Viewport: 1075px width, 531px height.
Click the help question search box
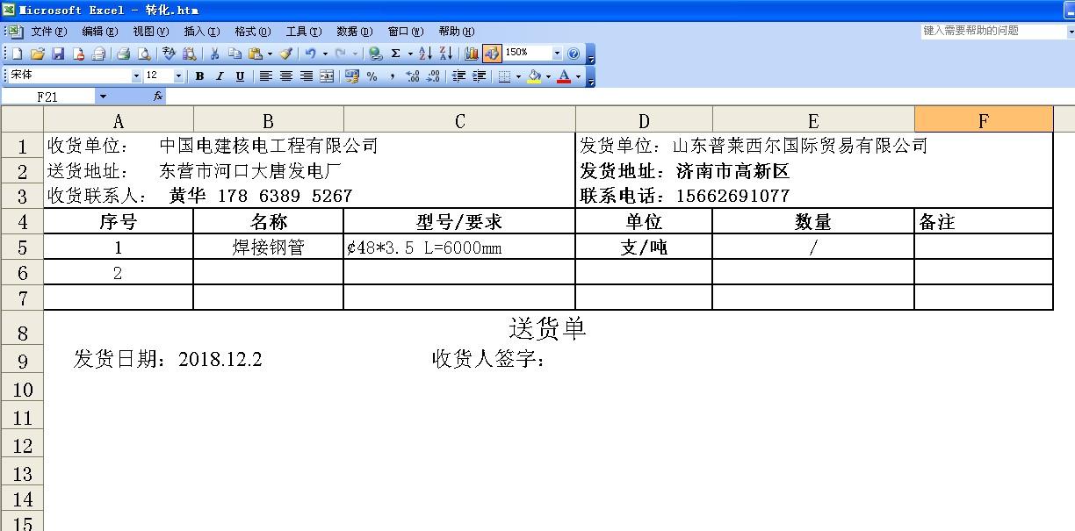[x=993, y=31]
